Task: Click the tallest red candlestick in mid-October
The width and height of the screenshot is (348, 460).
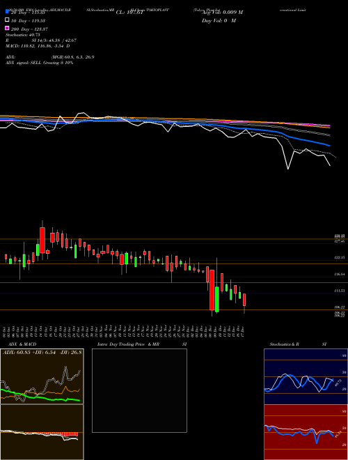Action: click(x=42, y=240)
